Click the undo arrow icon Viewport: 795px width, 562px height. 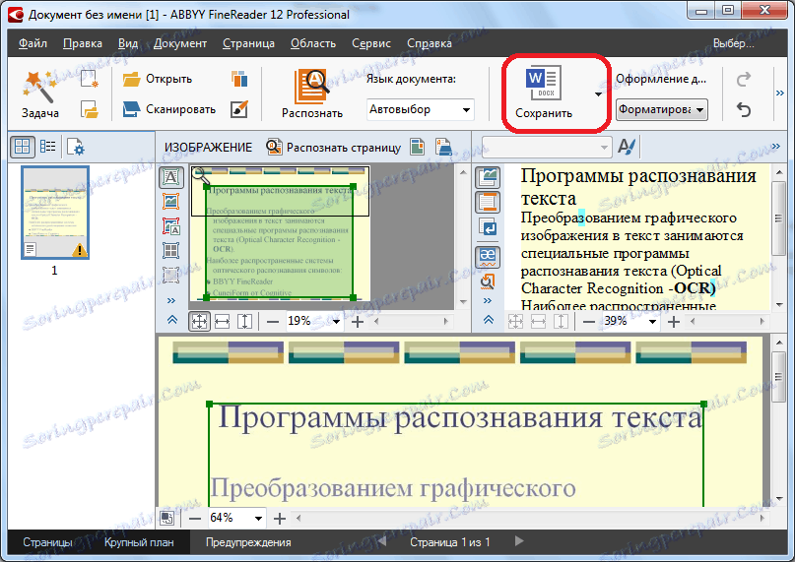click(x=744, y=109)
